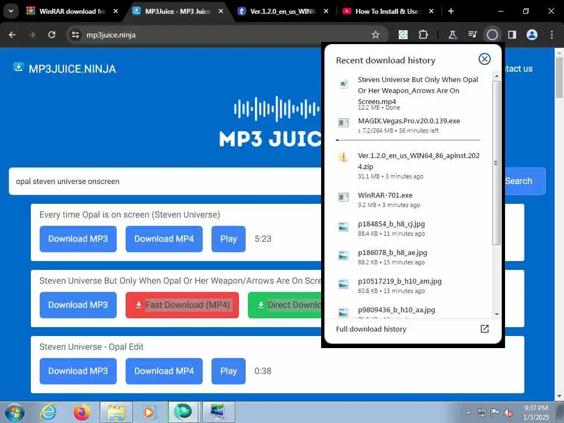This screenshot has height=423, width=564.
Task: Download MP4 for Steven Universe - Opal Edit
Action: click(x=164, y=371)
